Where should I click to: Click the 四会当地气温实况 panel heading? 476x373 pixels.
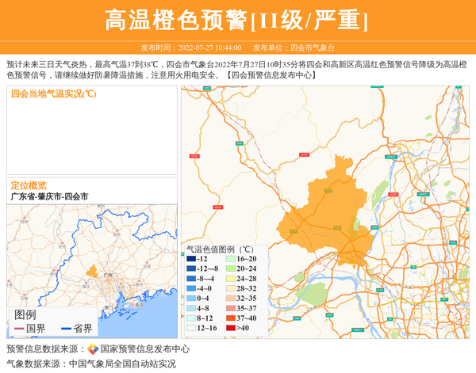53,93
